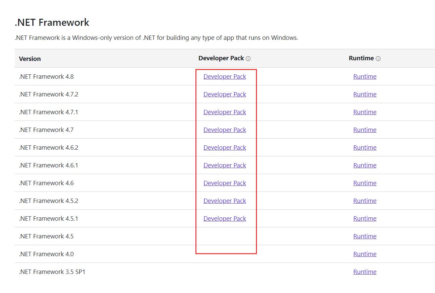Select the .NET Framework 4.7.1 version cell
Viewport: 435px width, 293px height.
click(49, 112)
